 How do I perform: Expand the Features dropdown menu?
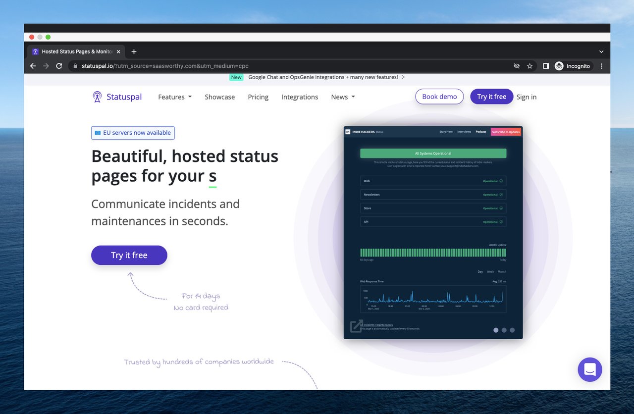pyautogui.click(x=174, y=97)
